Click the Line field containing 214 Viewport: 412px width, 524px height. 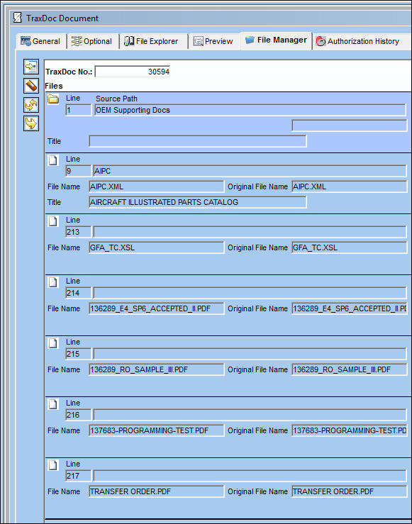(x=79, y=293)
